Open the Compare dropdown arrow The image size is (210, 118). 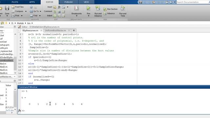(x=26, y=11)
